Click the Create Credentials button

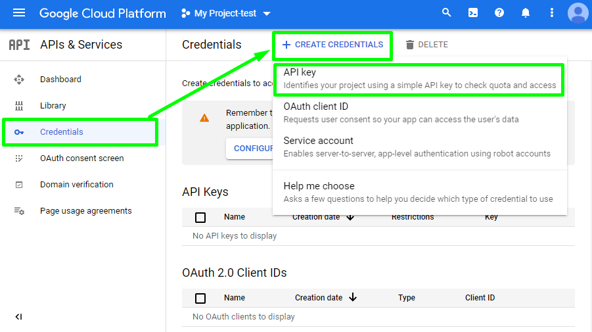pos(332,45)
